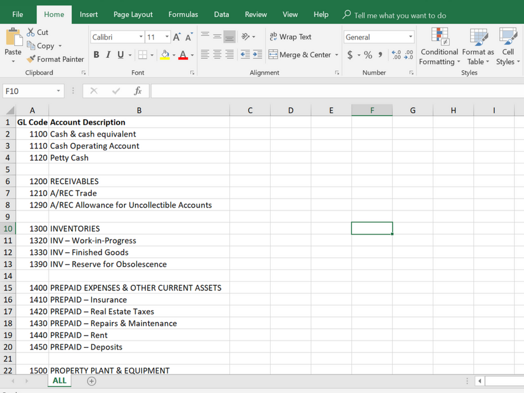
Task: Open the Paste options arrow
Action: (x=13, y=61)
